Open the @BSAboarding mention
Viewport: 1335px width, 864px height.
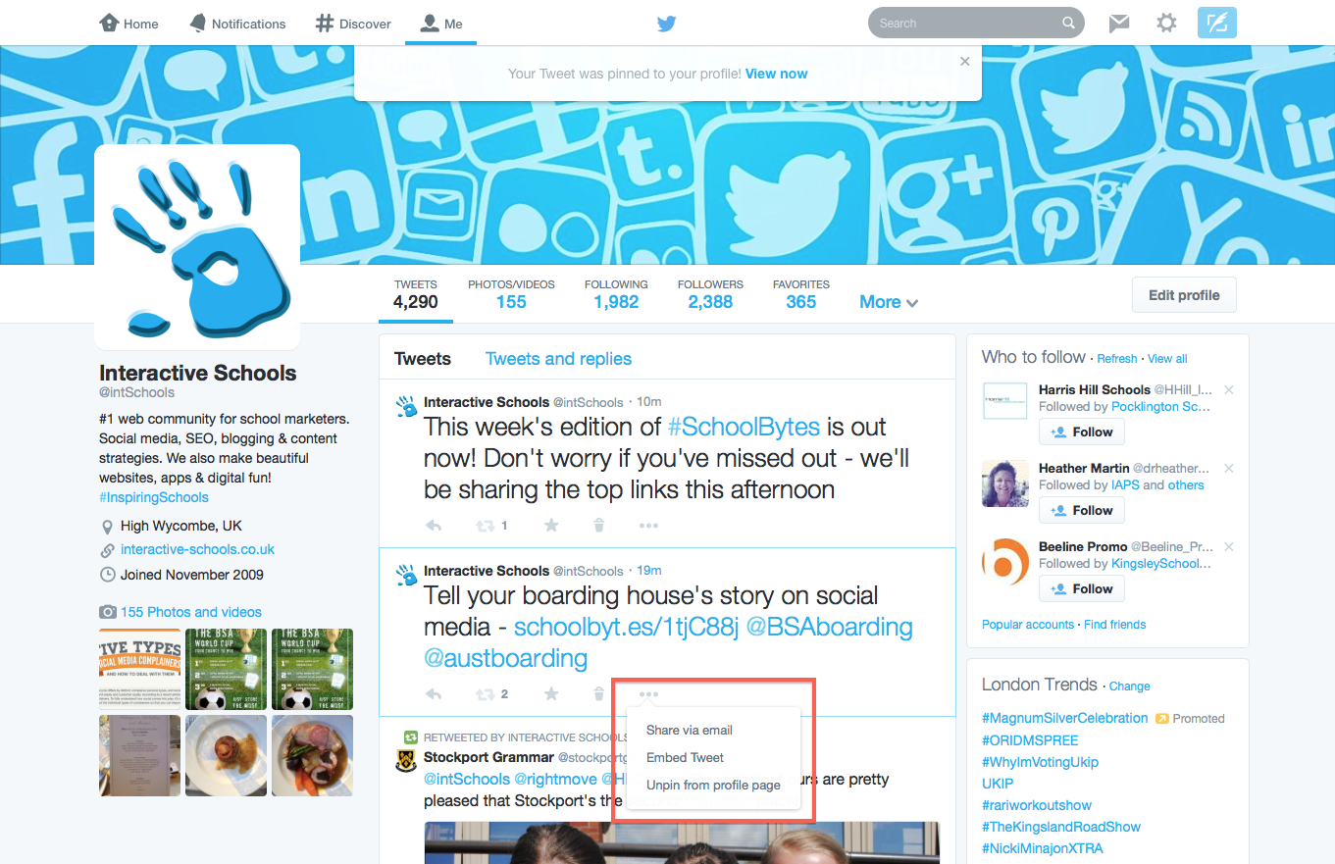(830, 628)
